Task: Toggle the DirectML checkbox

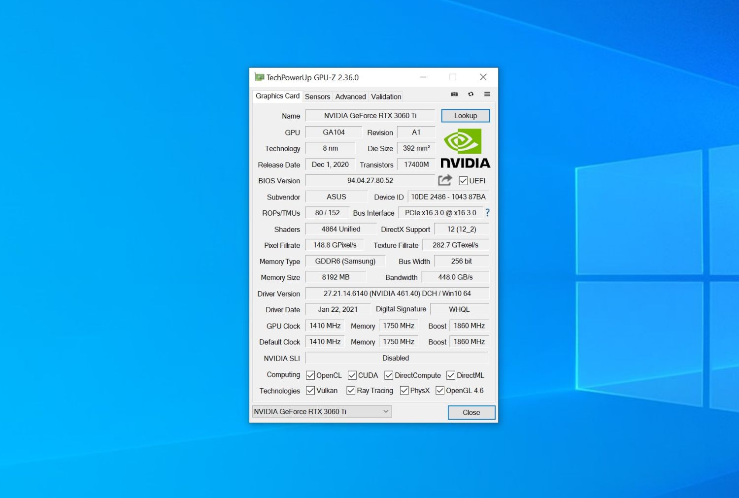Action: pyautogui.click(x=451, y=375)
